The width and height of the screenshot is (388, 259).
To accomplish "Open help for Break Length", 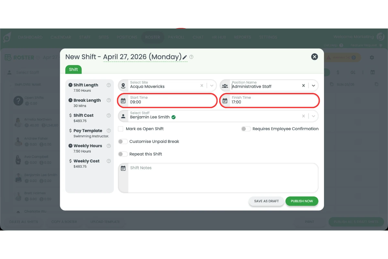I will (x=109, y=100).
